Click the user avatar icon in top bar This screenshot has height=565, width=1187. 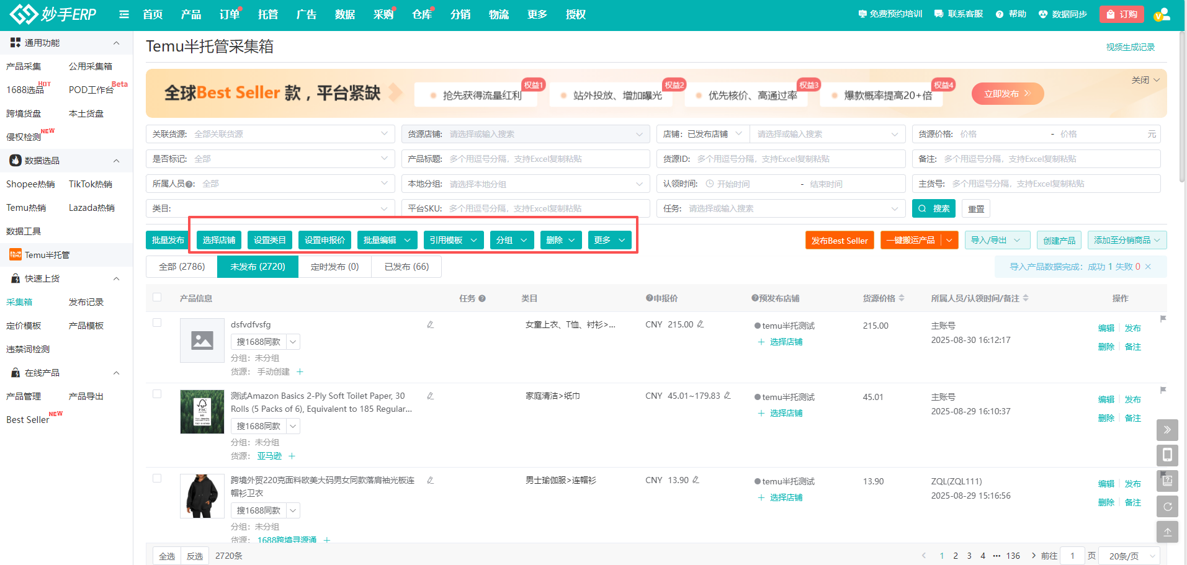[1162, 14]
